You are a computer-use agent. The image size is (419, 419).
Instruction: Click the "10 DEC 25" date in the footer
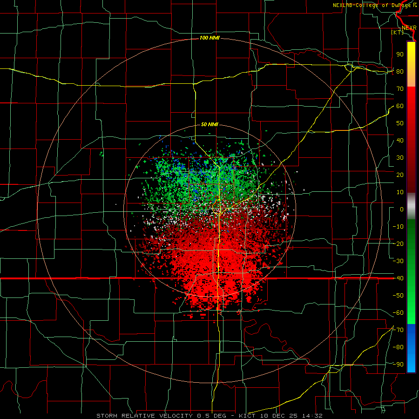coord(279,416)
